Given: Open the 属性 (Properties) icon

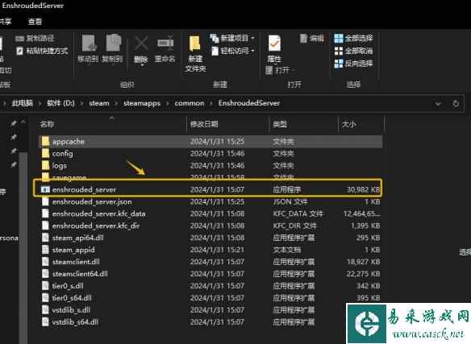Looking at the screenshot, I should [x=274, y=44].
